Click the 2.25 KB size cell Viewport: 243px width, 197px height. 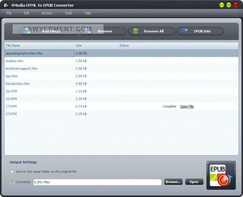81,114
